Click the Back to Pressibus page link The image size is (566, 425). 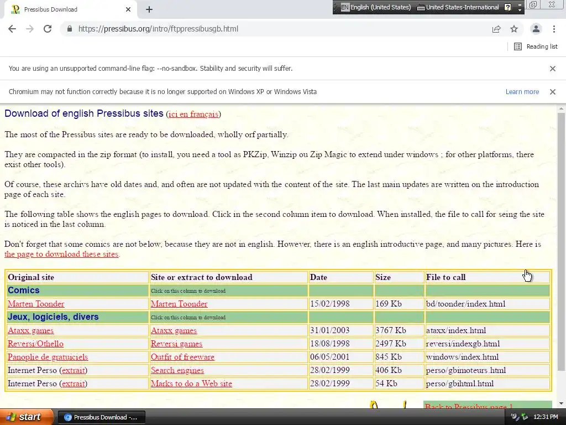tap(469, 406)
